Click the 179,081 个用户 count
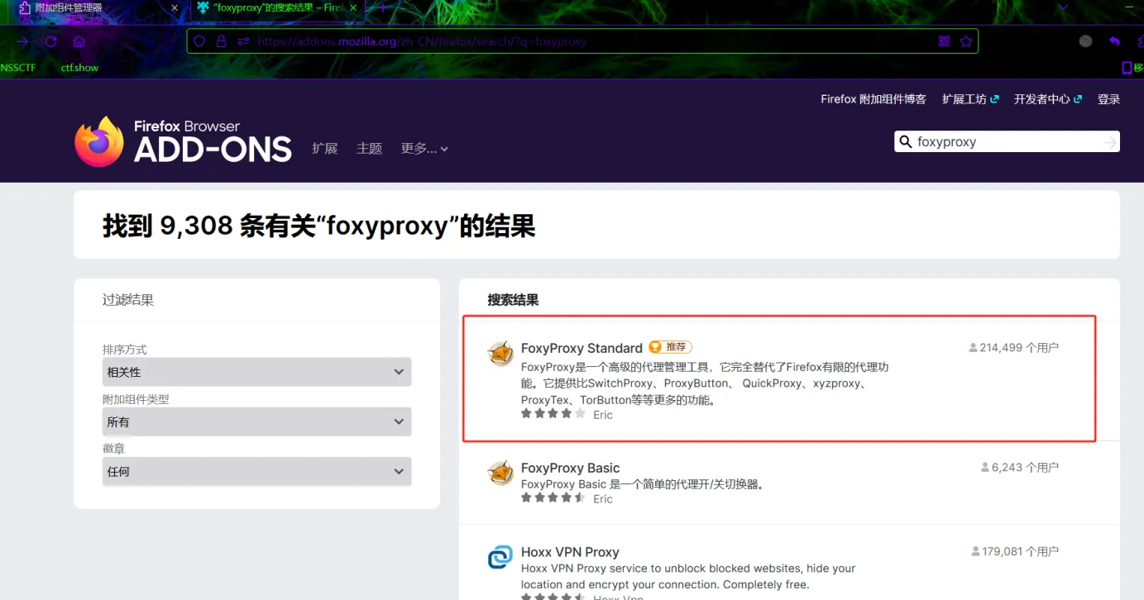The height and width of the screenshot is (600, 1144). tap(1015, 552)
